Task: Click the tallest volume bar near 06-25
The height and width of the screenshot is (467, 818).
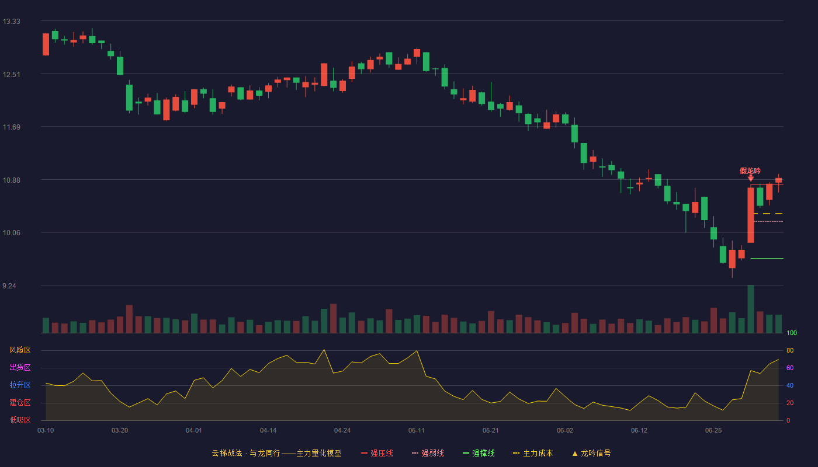Action: (751, 309)
